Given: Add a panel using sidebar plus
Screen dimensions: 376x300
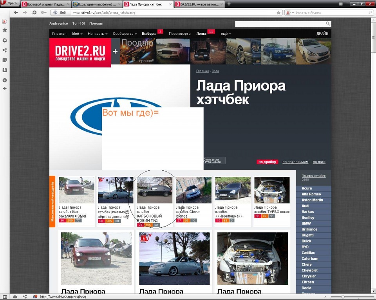Looking at the screenshot, I should [5, 89].
